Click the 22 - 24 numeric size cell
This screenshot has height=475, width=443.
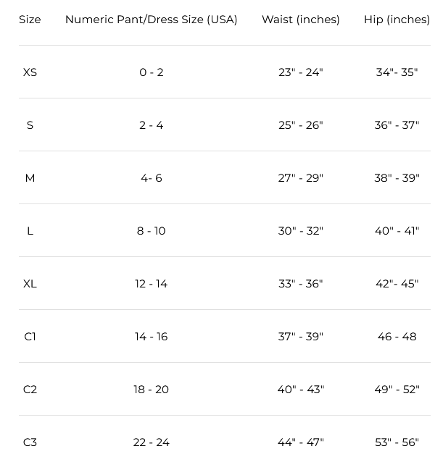[152, 442]
